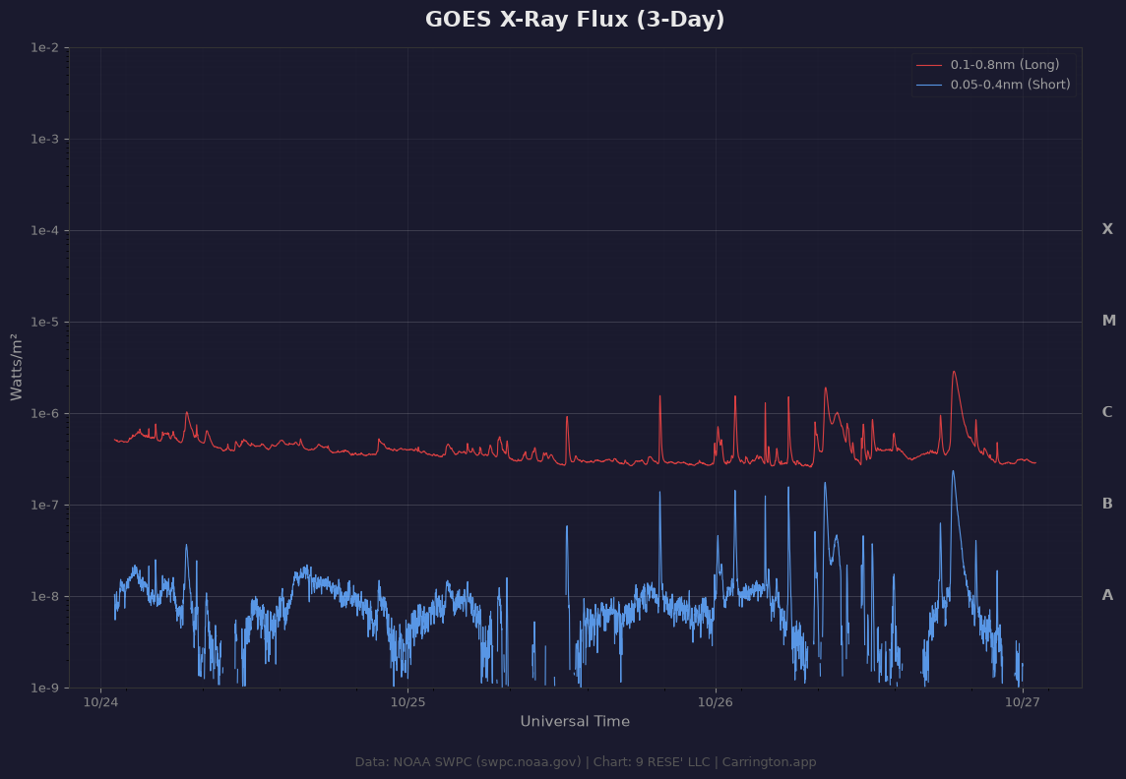1126x779 pixels.
Task: Click the chart title 'GOES X-Ray Flux (3-Day)'
Action: coord(575,20)
